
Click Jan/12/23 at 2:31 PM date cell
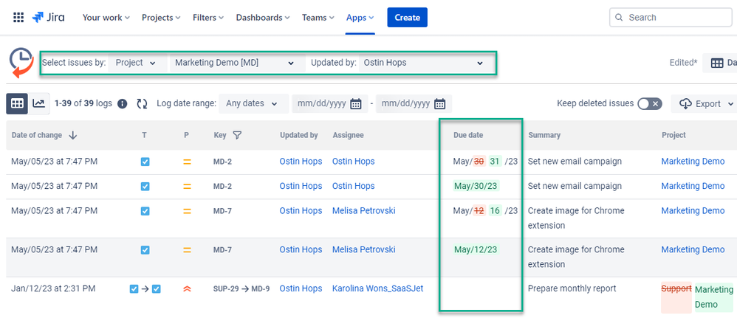coord(53,289)
